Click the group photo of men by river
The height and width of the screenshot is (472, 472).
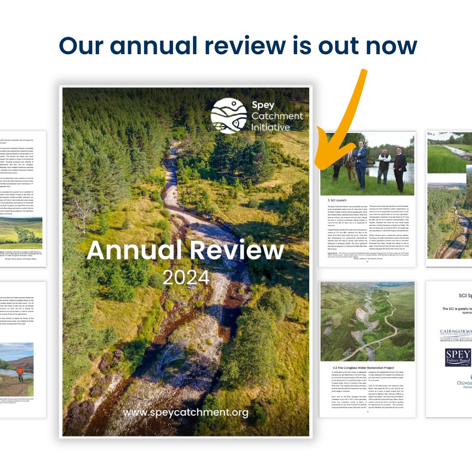coord(367,164)
